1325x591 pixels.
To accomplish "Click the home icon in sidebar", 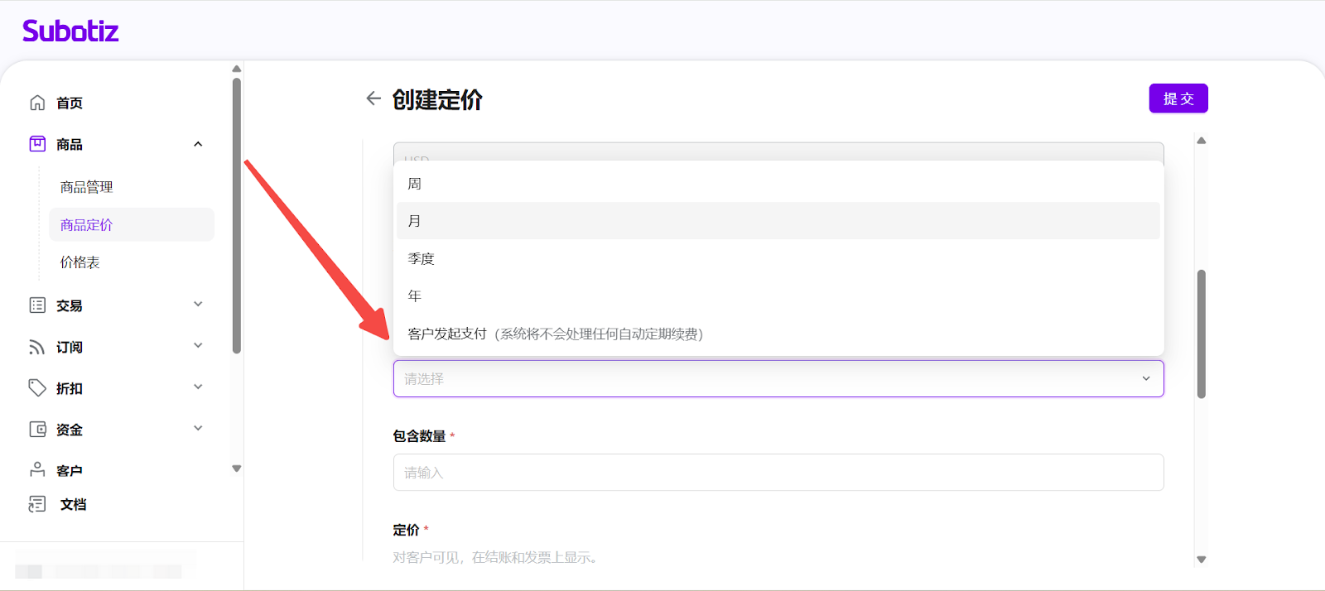I will click(x=37, y=103).
